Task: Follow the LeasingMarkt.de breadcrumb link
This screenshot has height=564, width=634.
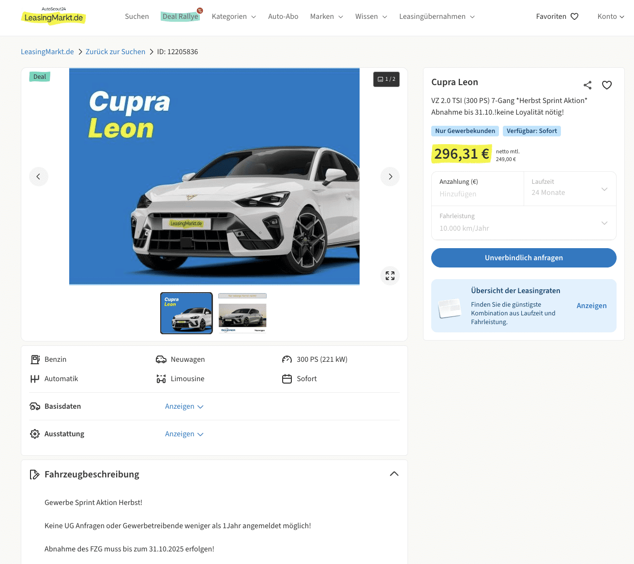Action: 47,52
